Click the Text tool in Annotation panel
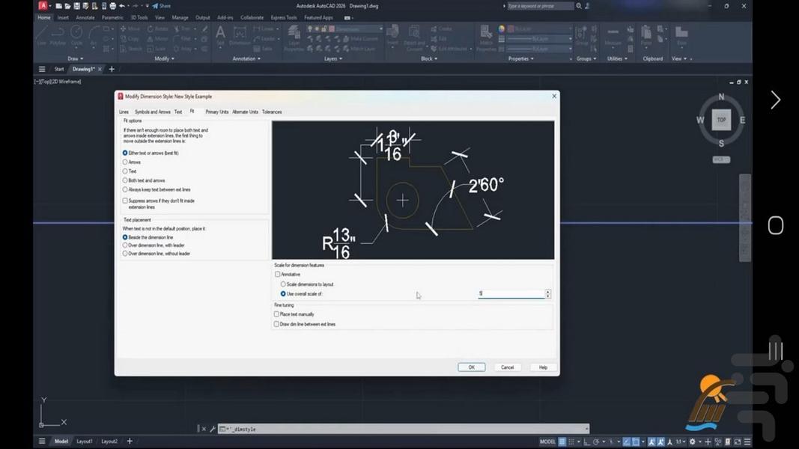The image size is (799, 449). tap(220, 34)
